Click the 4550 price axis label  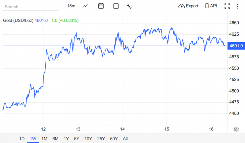tap(234, 68)
